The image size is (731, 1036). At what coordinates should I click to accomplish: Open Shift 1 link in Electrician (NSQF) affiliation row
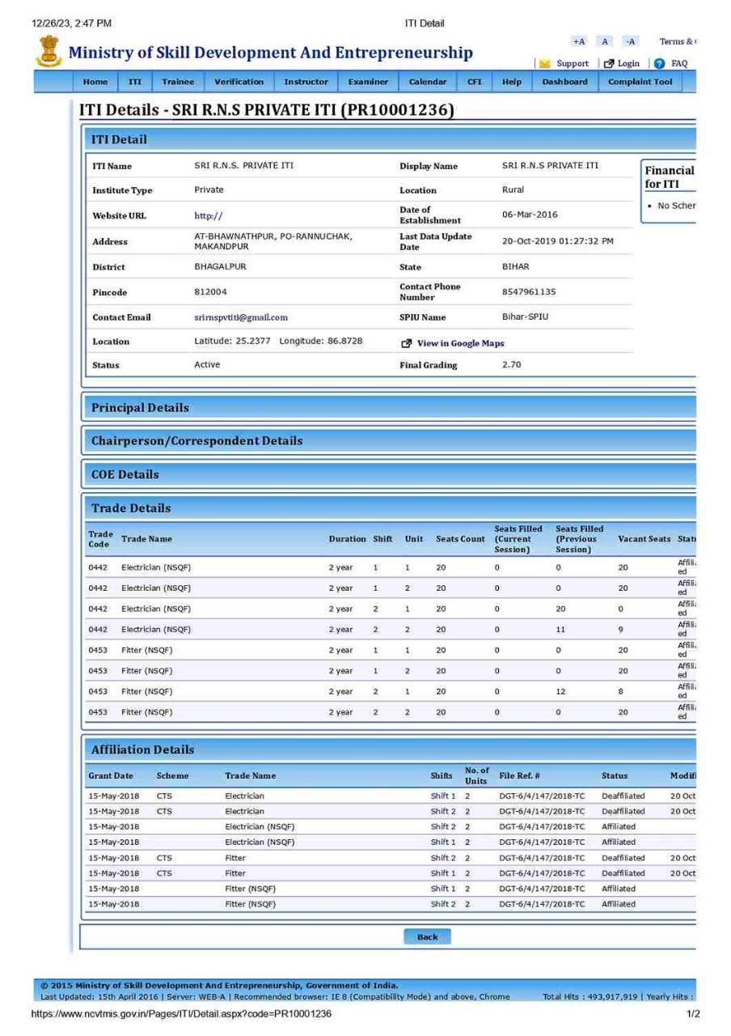coord(443,842)
